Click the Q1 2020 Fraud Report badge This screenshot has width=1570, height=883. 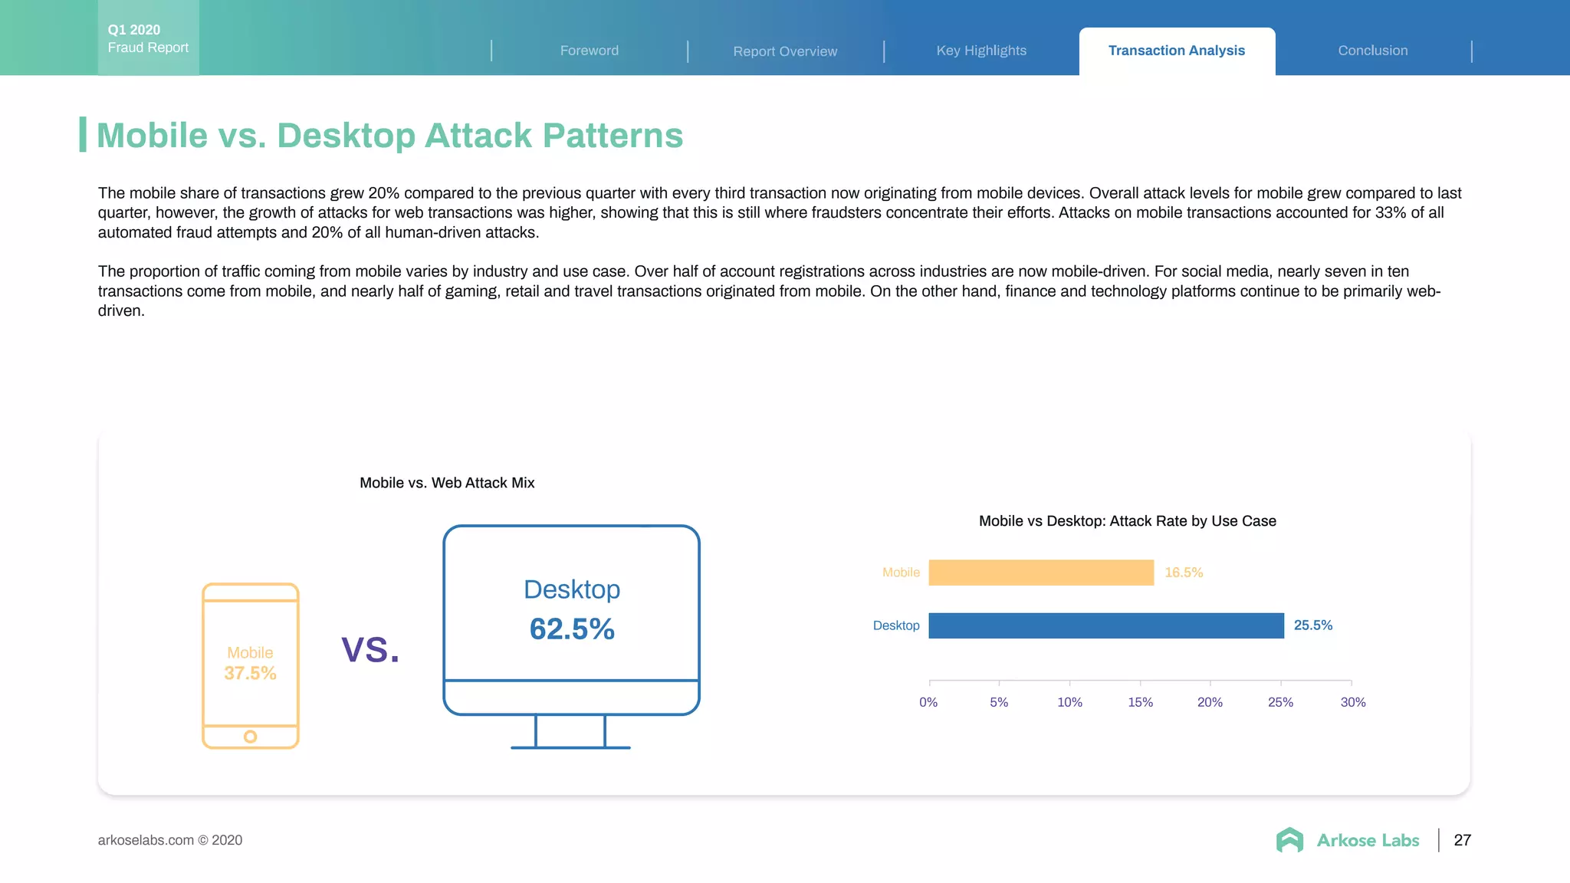[x=149, y=38]
